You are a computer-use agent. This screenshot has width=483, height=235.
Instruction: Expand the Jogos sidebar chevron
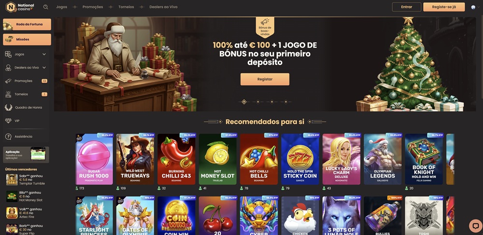pos(44,54)
